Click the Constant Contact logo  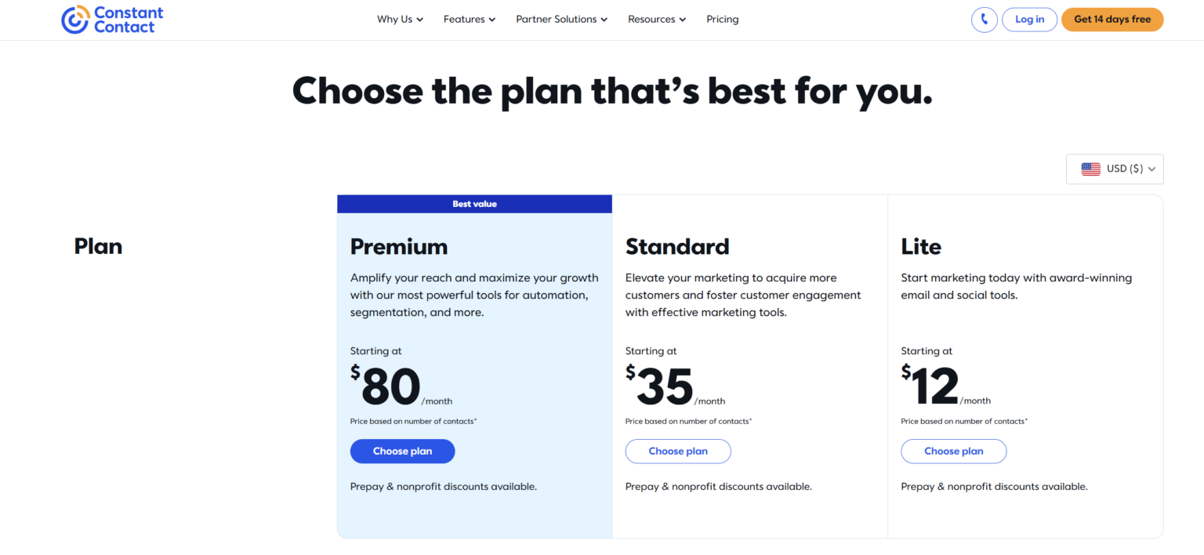[x=111, y=19]
